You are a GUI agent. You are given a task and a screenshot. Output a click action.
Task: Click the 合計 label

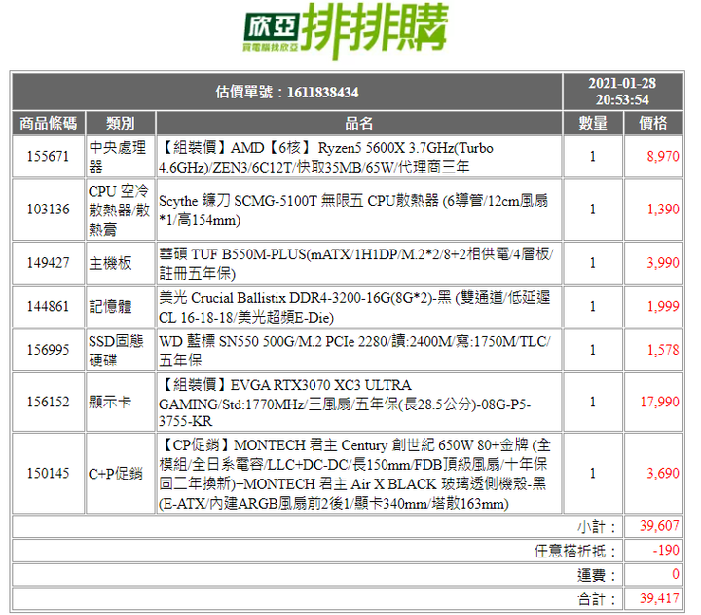coord(597,599)
